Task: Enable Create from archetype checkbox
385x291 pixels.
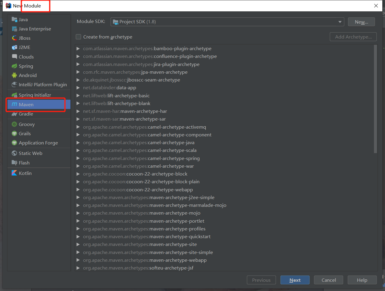Action: point(79,37)
